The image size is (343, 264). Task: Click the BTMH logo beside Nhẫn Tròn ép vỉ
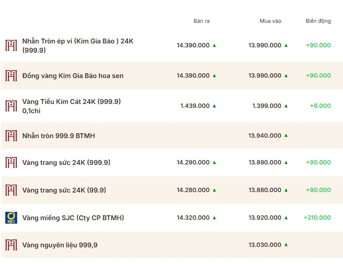pos(11,45)
